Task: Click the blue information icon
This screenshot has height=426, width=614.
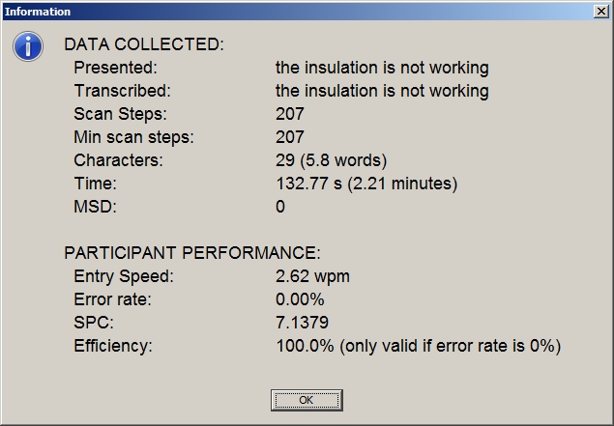Action: (x=28, y=45)
